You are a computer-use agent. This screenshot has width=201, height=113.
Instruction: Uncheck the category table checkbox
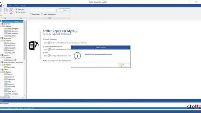coord(5,79)
